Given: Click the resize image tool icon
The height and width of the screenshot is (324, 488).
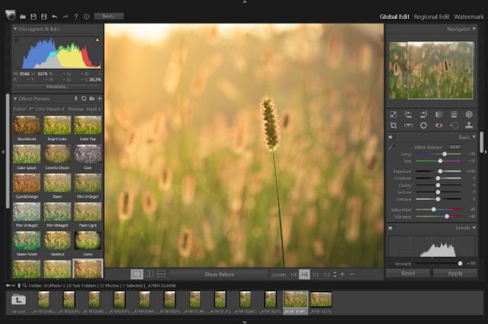Looking at the screenshot, I should 393,114.
